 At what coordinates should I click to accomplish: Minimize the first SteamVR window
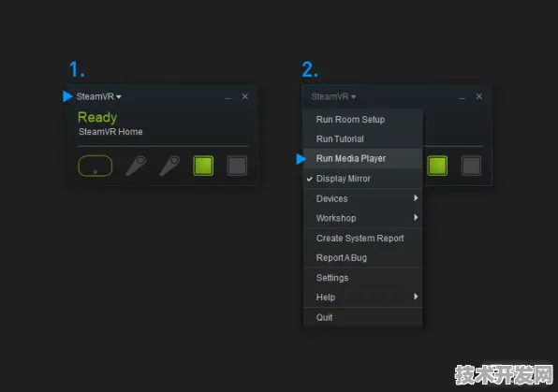pos(228,97)
